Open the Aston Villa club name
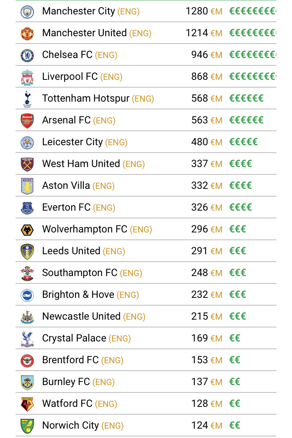292x438 pixels. coord(66,185)
